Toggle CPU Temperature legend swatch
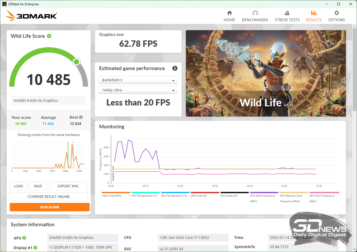 tap(146, 193)
